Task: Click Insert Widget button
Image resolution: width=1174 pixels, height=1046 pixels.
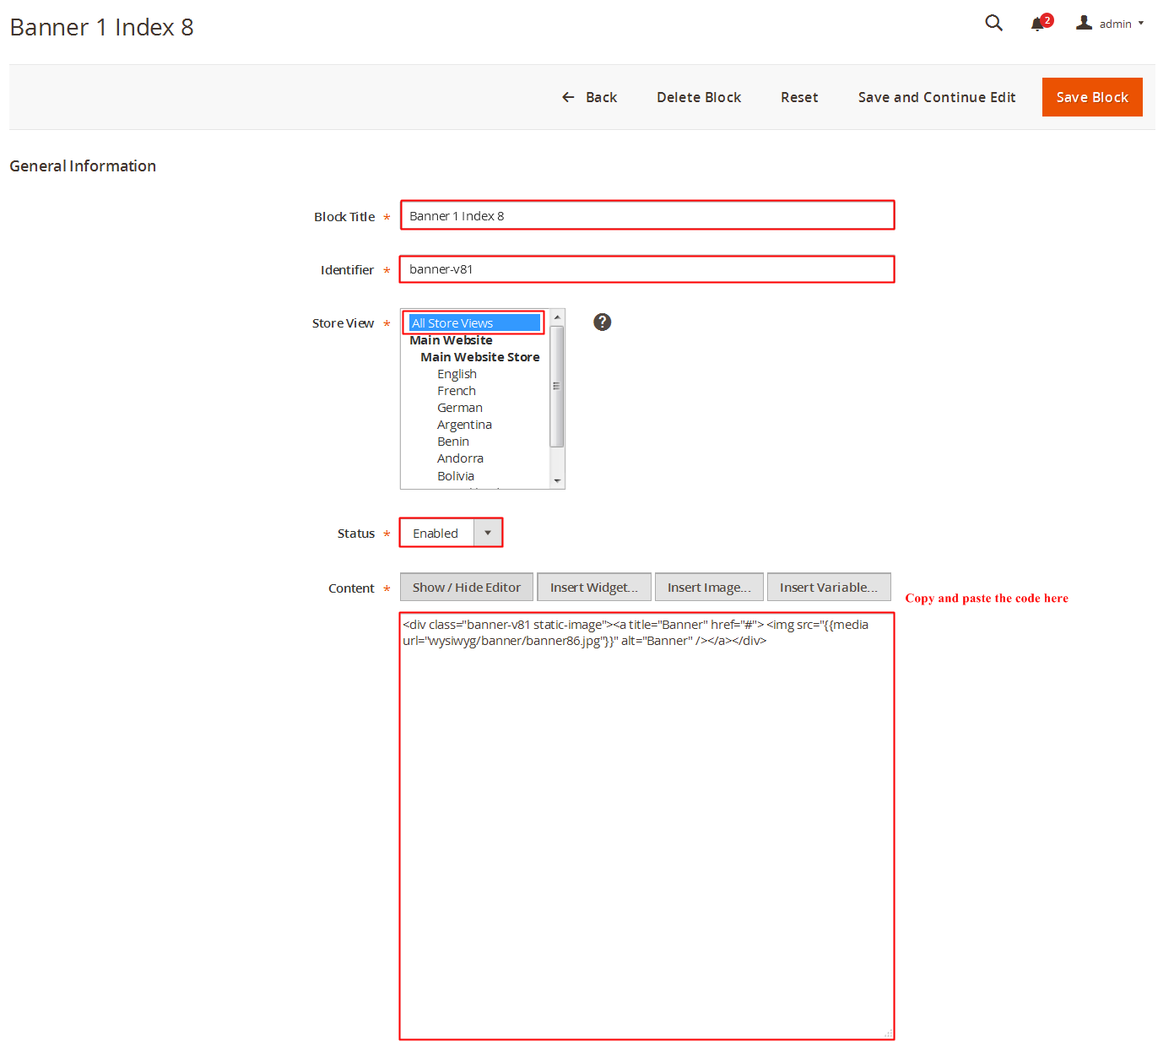Action: click(x=594, y=587)
